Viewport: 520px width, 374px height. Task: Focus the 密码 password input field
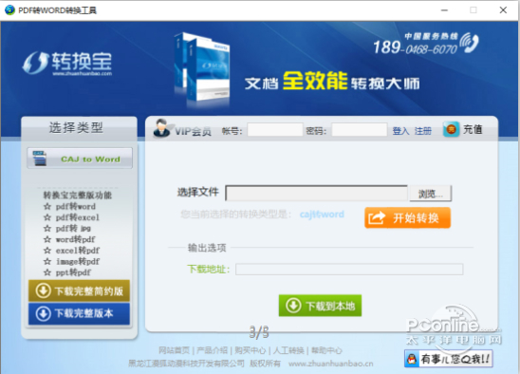click(x=360, y=130)
